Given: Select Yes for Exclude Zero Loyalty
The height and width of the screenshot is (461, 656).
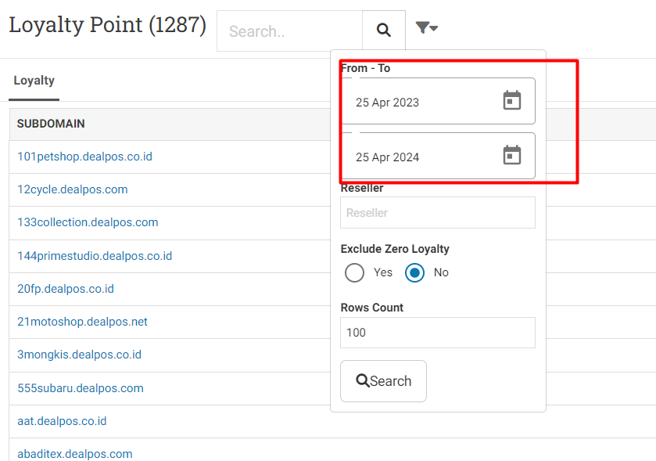Looking at the screenshot, I should [354, 272].
